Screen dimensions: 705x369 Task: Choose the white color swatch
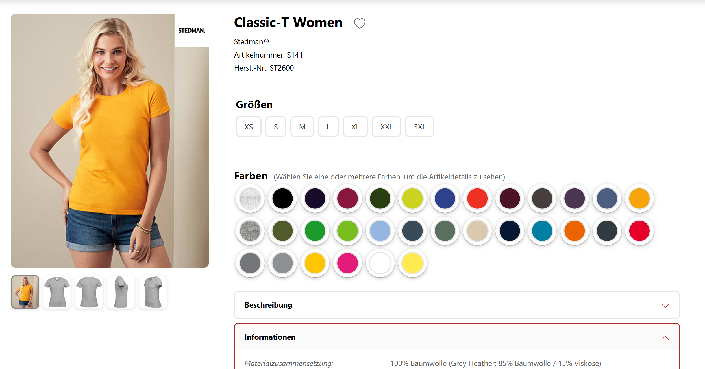coord(380,263)
